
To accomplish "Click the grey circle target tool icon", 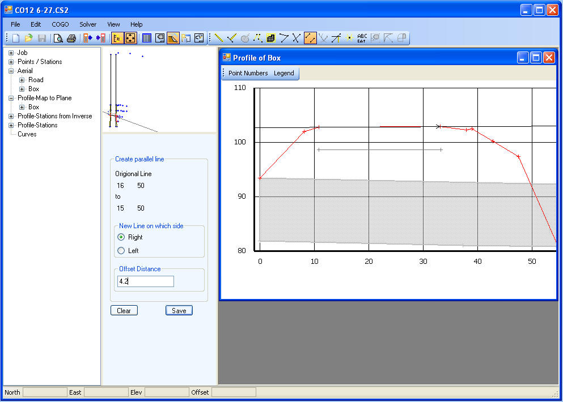I will 245,38.
